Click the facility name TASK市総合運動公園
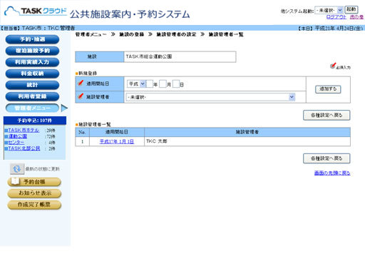Screen dimensions: 365x274 pyautogui.click(x=149, y=56)
